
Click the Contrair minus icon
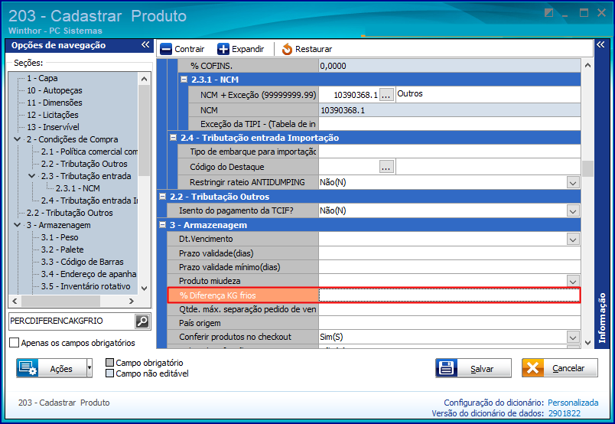coord(166,49)
